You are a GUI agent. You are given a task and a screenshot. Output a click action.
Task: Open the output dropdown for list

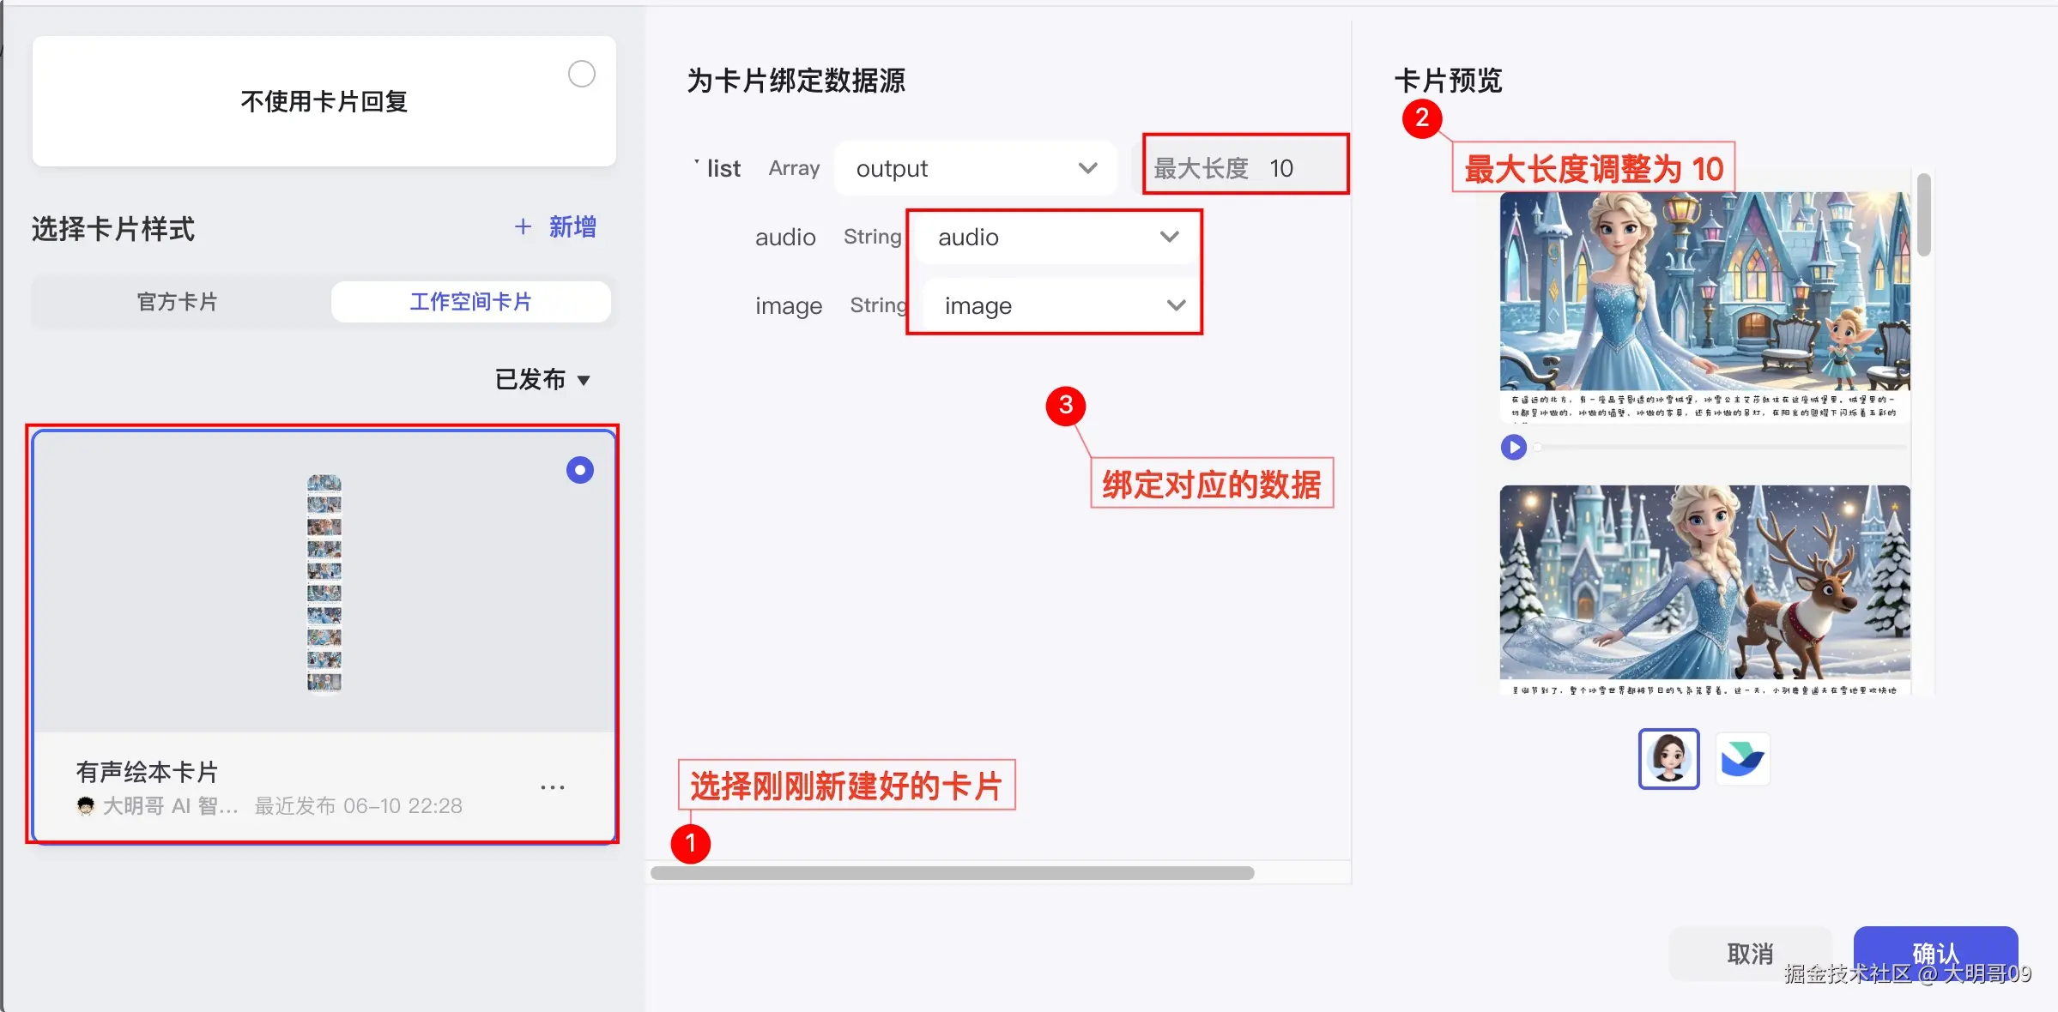(x=976, y=169)
